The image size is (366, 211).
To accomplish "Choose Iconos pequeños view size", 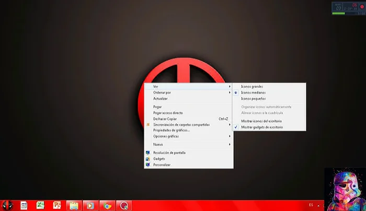I will click(x=253, y=98).
